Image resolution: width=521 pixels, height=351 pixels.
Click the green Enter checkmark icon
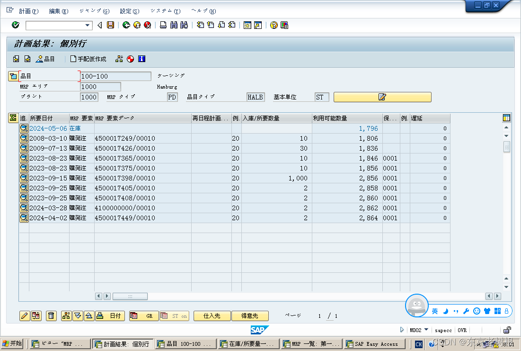[x=16, y=25]
